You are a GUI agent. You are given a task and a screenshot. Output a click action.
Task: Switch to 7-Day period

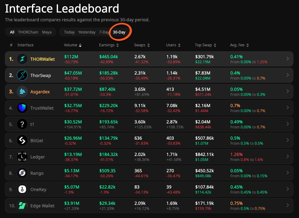pyautogui.click(x=104, y=32)
